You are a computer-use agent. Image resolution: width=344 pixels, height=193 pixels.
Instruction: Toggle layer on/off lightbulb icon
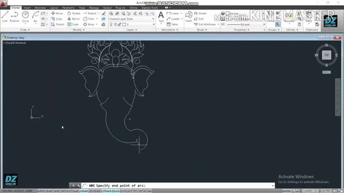111,25
